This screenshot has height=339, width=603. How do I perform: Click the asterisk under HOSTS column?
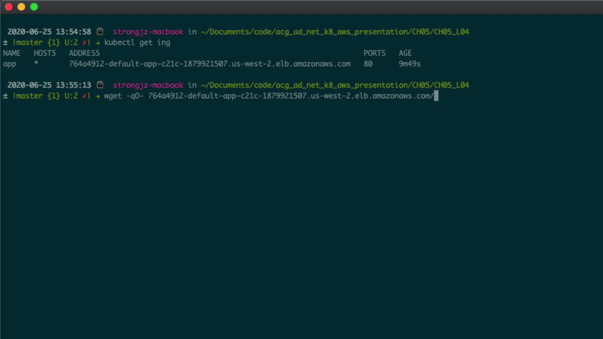(x=36, y=63)
